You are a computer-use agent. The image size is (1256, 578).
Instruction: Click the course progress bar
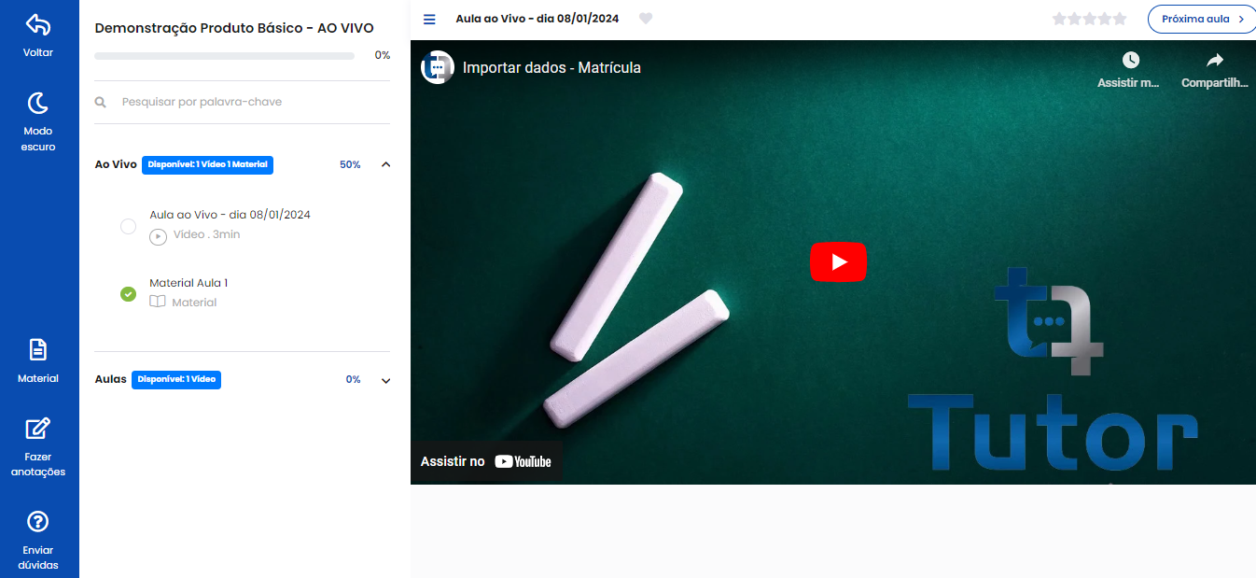click(x=224, y=56)
